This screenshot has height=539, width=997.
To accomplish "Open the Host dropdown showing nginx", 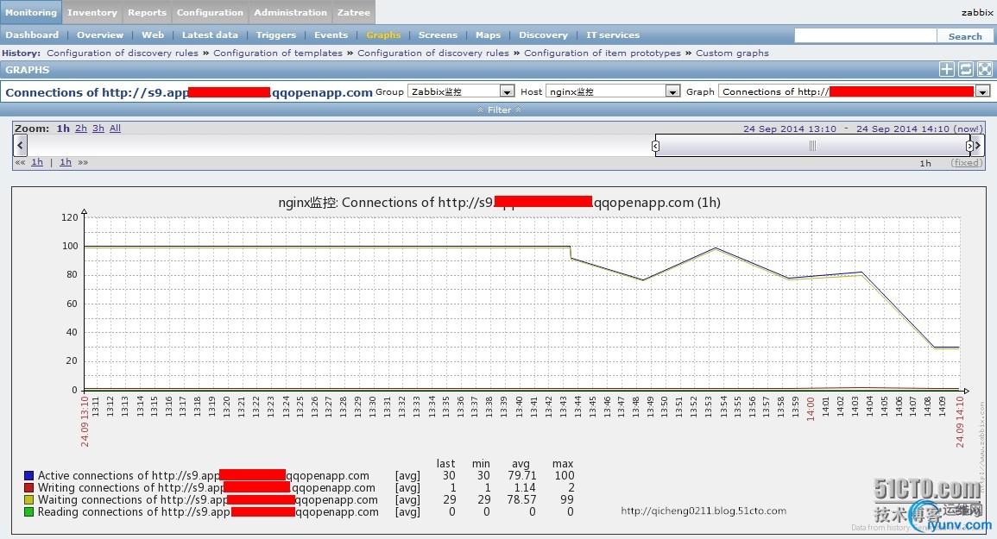I will (613, 91).
